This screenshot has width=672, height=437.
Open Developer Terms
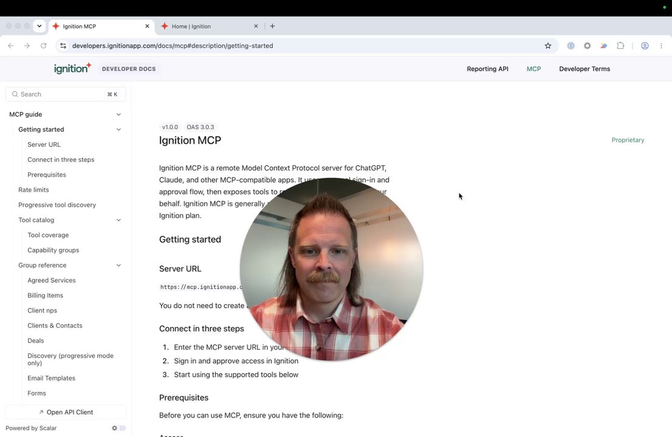click(584, 69)
